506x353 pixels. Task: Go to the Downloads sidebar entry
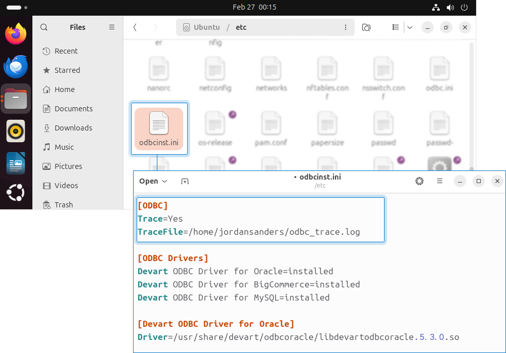pos(73,127)
